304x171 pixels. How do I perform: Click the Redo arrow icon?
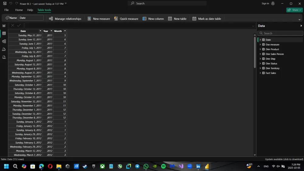[x=16, y=3]
